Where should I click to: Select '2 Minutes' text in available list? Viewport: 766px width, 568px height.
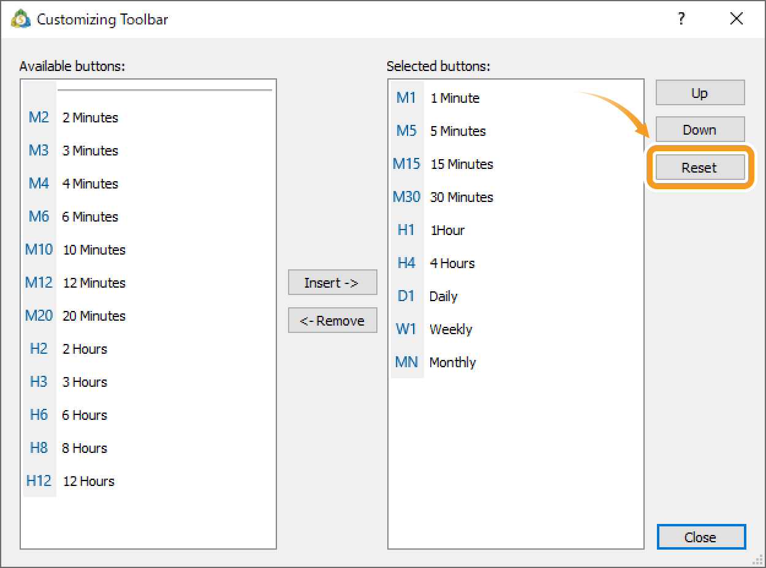(x=90, y=118)
